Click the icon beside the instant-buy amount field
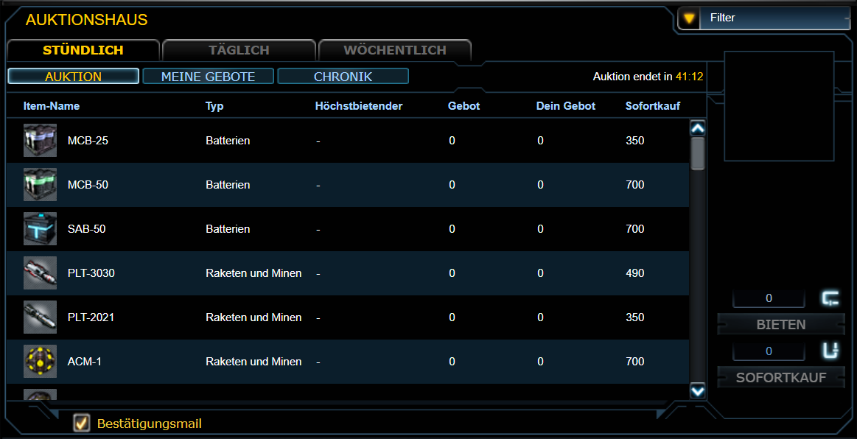857x439 pixels. coord(830,351)
